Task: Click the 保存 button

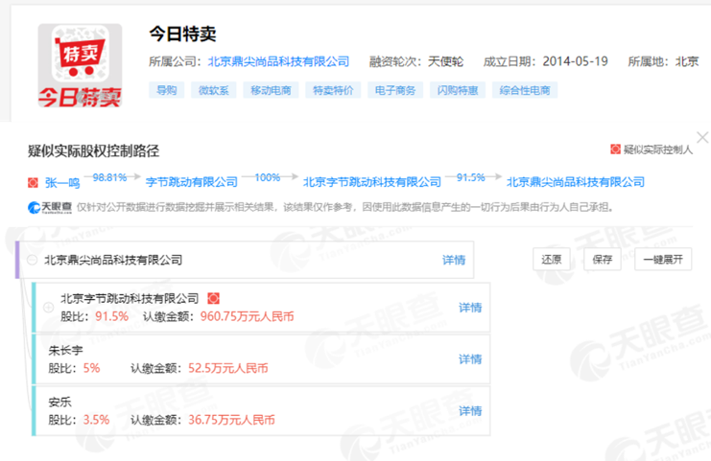Action: click(x=603, y=260)
